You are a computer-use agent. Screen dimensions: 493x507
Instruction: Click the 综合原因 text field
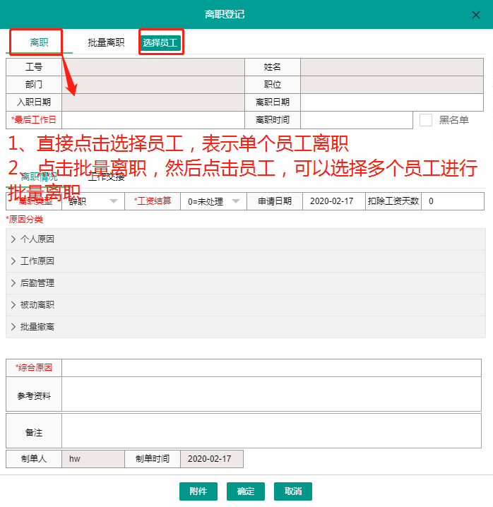click(x=271, y=368)
